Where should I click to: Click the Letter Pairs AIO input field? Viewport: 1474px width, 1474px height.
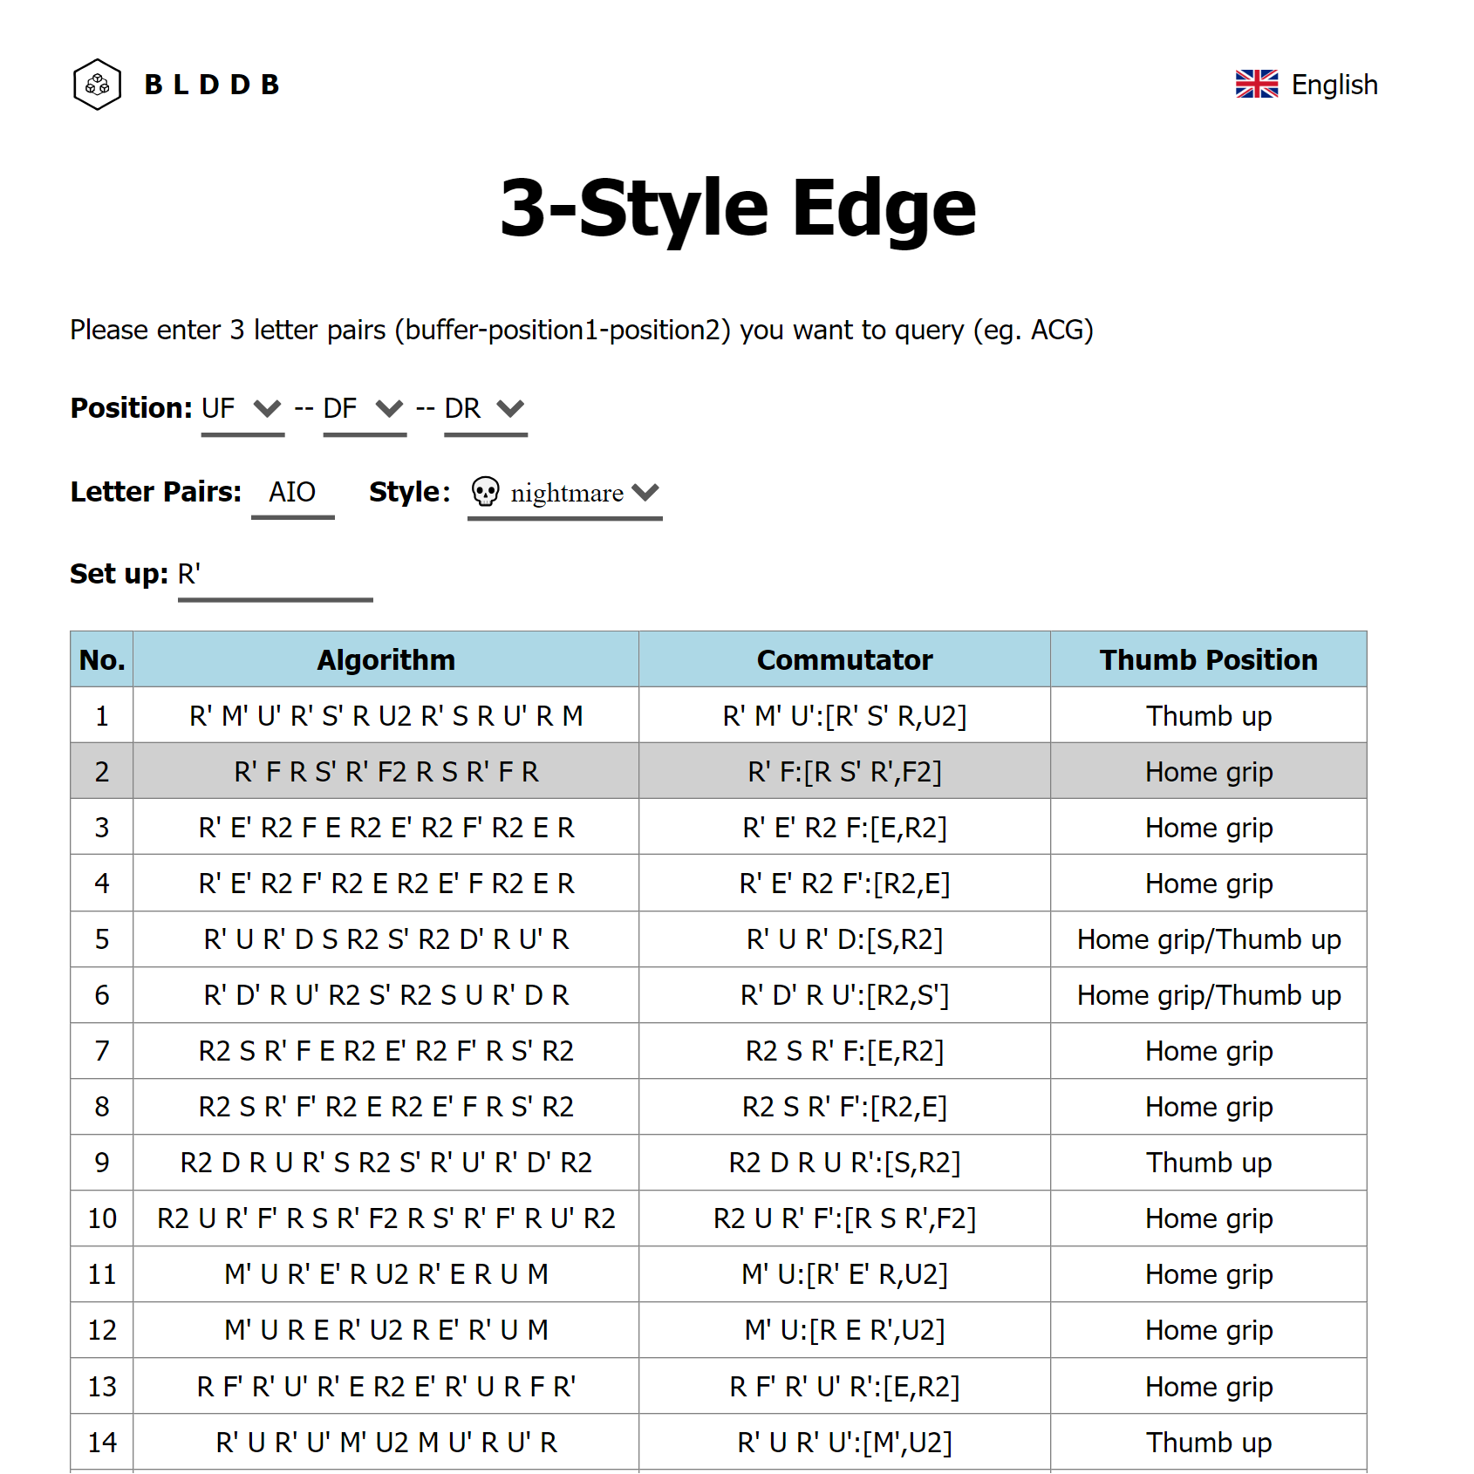click(x=292, y=493)
